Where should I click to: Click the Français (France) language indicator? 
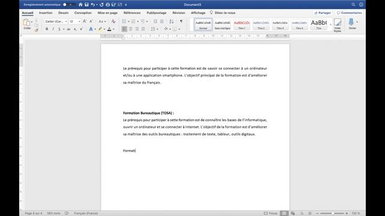click(85, 214)
